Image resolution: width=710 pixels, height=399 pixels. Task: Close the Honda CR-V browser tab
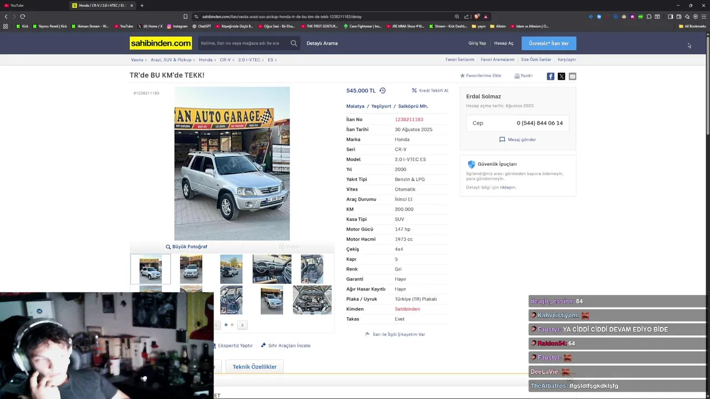click(x=131, y=6)
